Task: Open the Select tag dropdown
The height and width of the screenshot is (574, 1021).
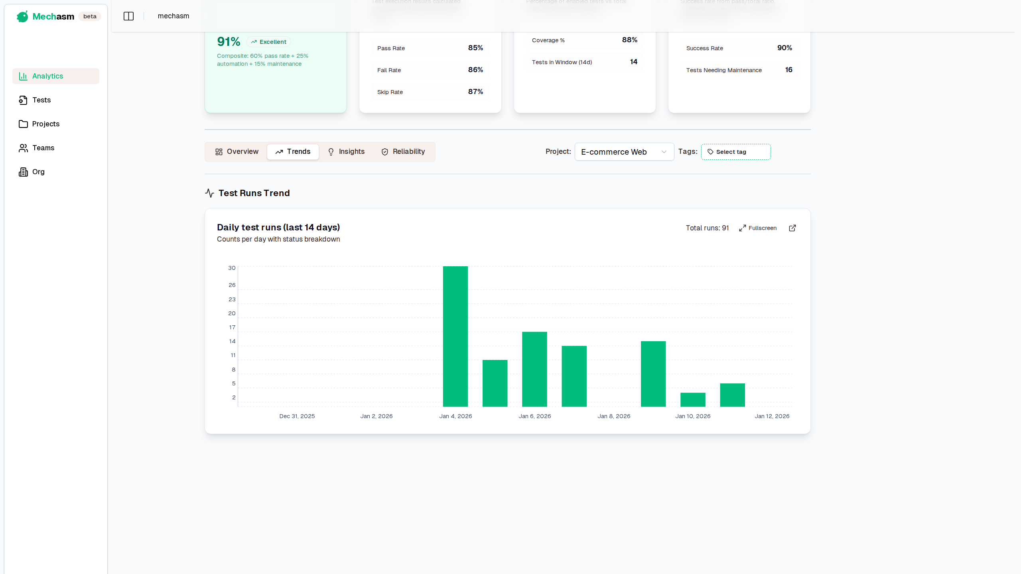Action: point(735,152)
